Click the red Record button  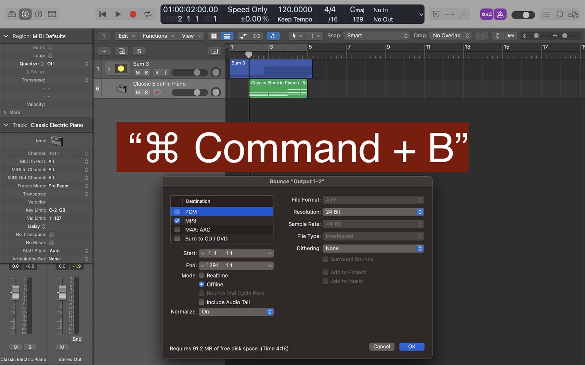coord(133,14)
